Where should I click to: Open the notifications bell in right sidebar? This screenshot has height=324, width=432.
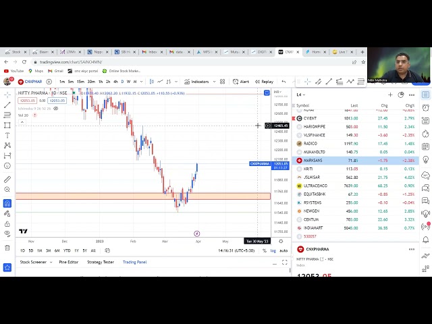point(425,240)
